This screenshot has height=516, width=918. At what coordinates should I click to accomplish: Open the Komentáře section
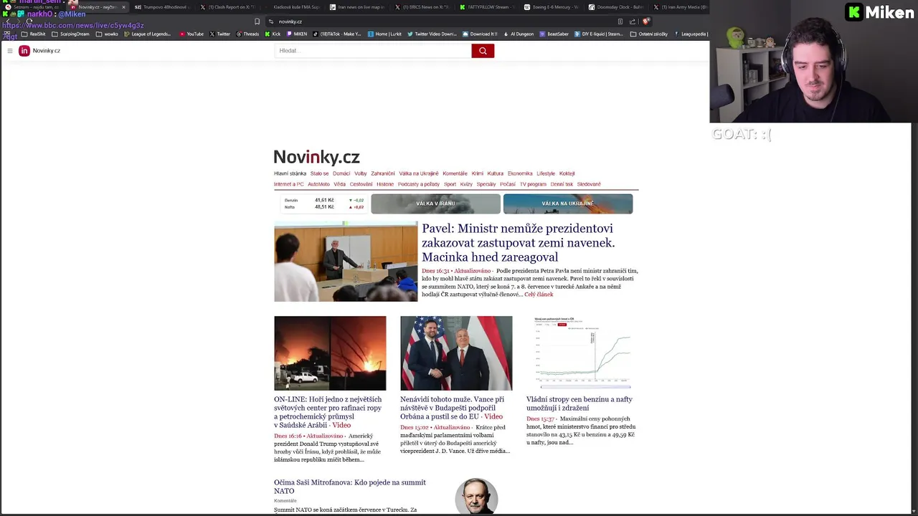pyautogui.click(x=455, y=173)
